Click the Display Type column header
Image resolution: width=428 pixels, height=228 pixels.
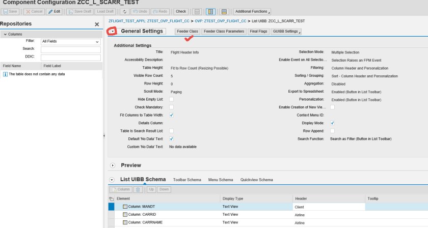(x=256, y=198)
